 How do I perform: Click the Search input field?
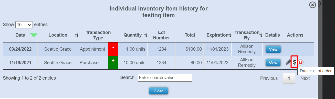[x=165, y=78]
